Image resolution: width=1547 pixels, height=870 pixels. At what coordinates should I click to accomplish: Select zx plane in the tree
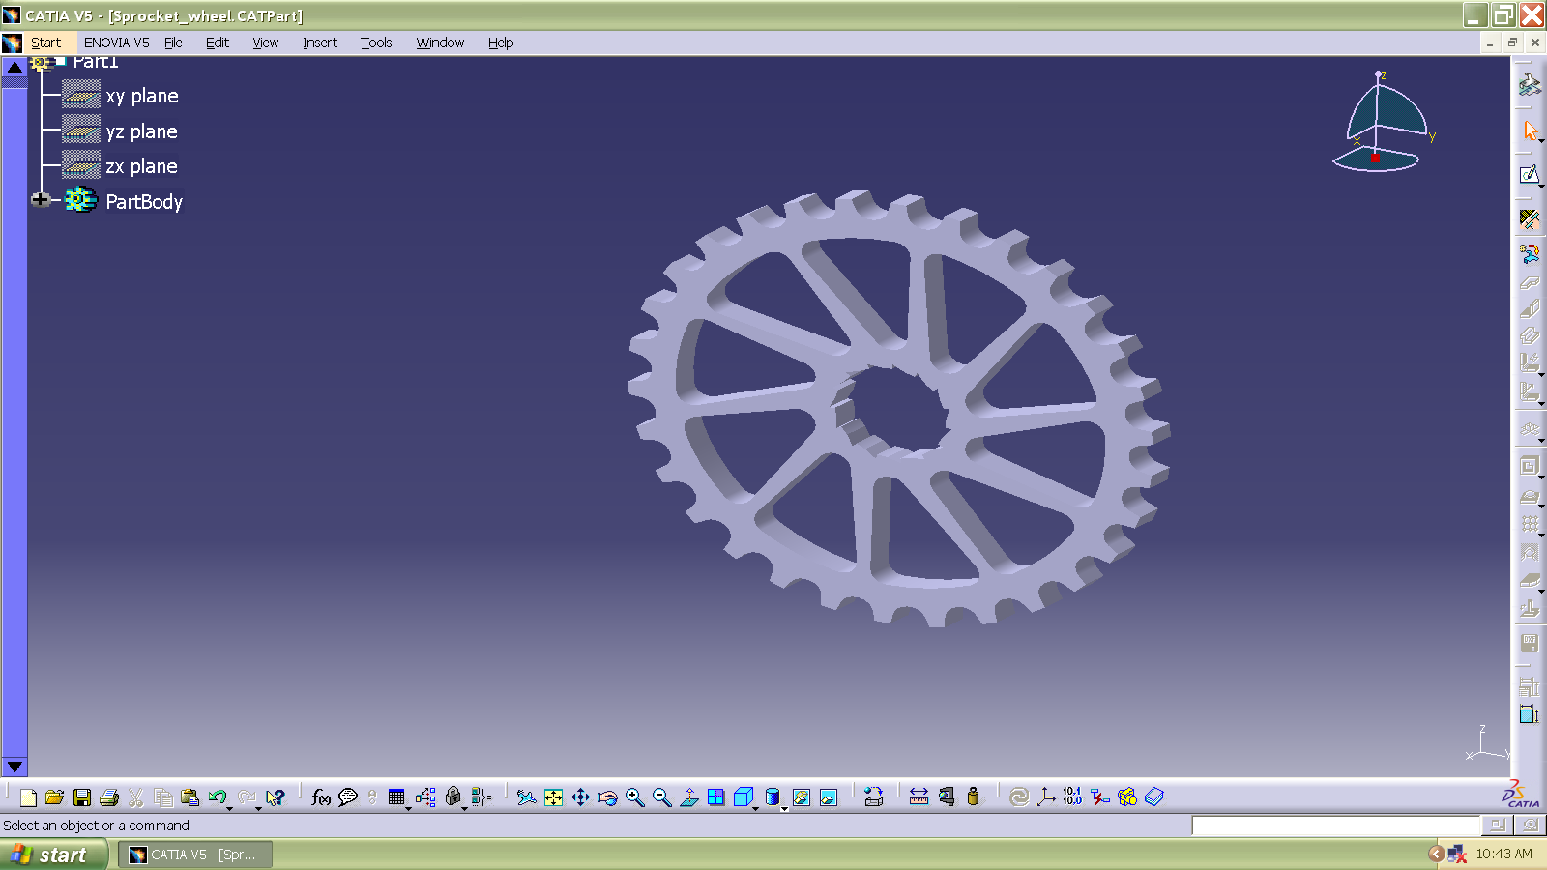142,166
